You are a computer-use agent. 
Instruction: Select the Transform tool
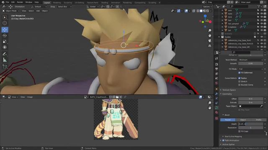(x=5, y=47)
